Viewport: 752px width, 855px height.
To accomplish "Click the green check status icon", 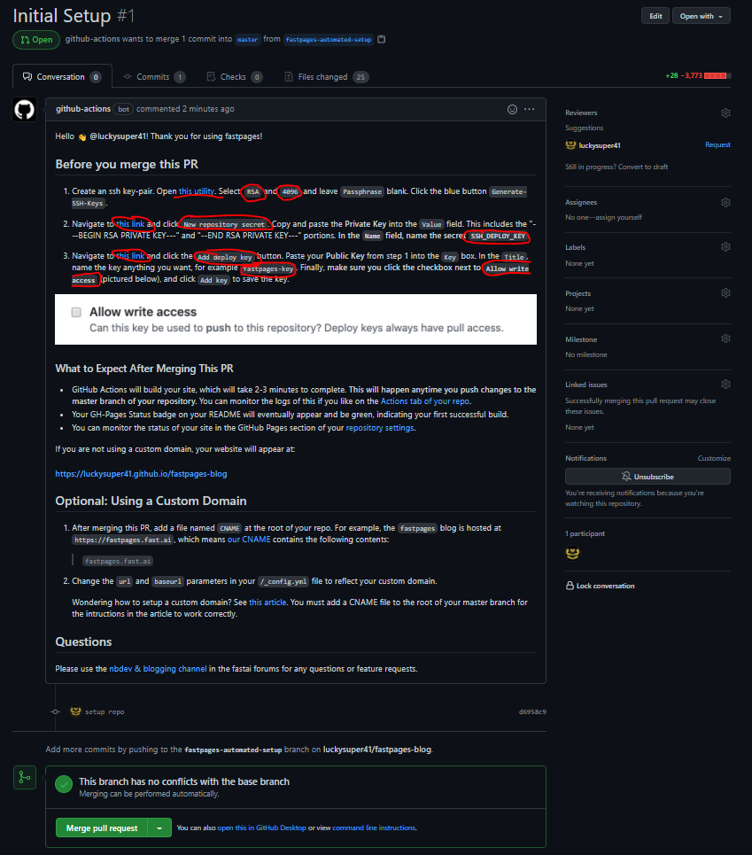I will 64,785.
